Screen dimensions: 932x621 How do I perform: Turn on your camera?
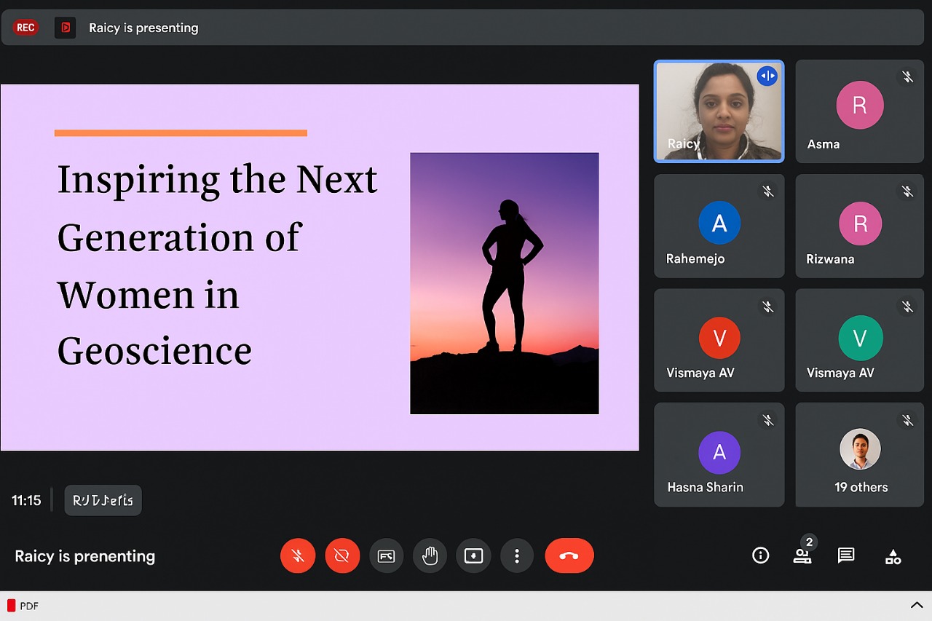coord(342,556)
